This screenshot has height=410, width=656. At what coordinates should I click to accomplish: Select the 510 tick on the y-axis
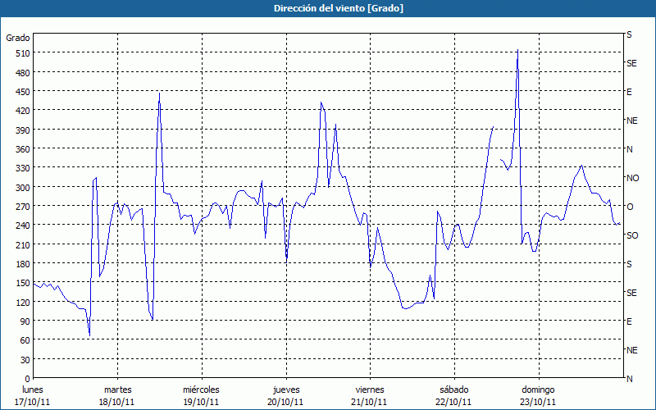pos(21,53)
